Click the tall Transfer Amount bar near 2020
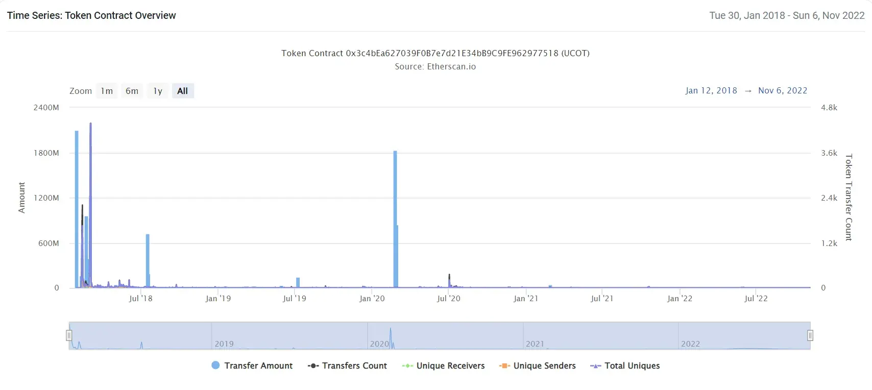Viewport: 872px width, 390px height. point(395,220)
